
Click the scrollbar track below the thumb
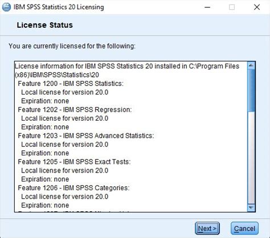coord(251,158)
